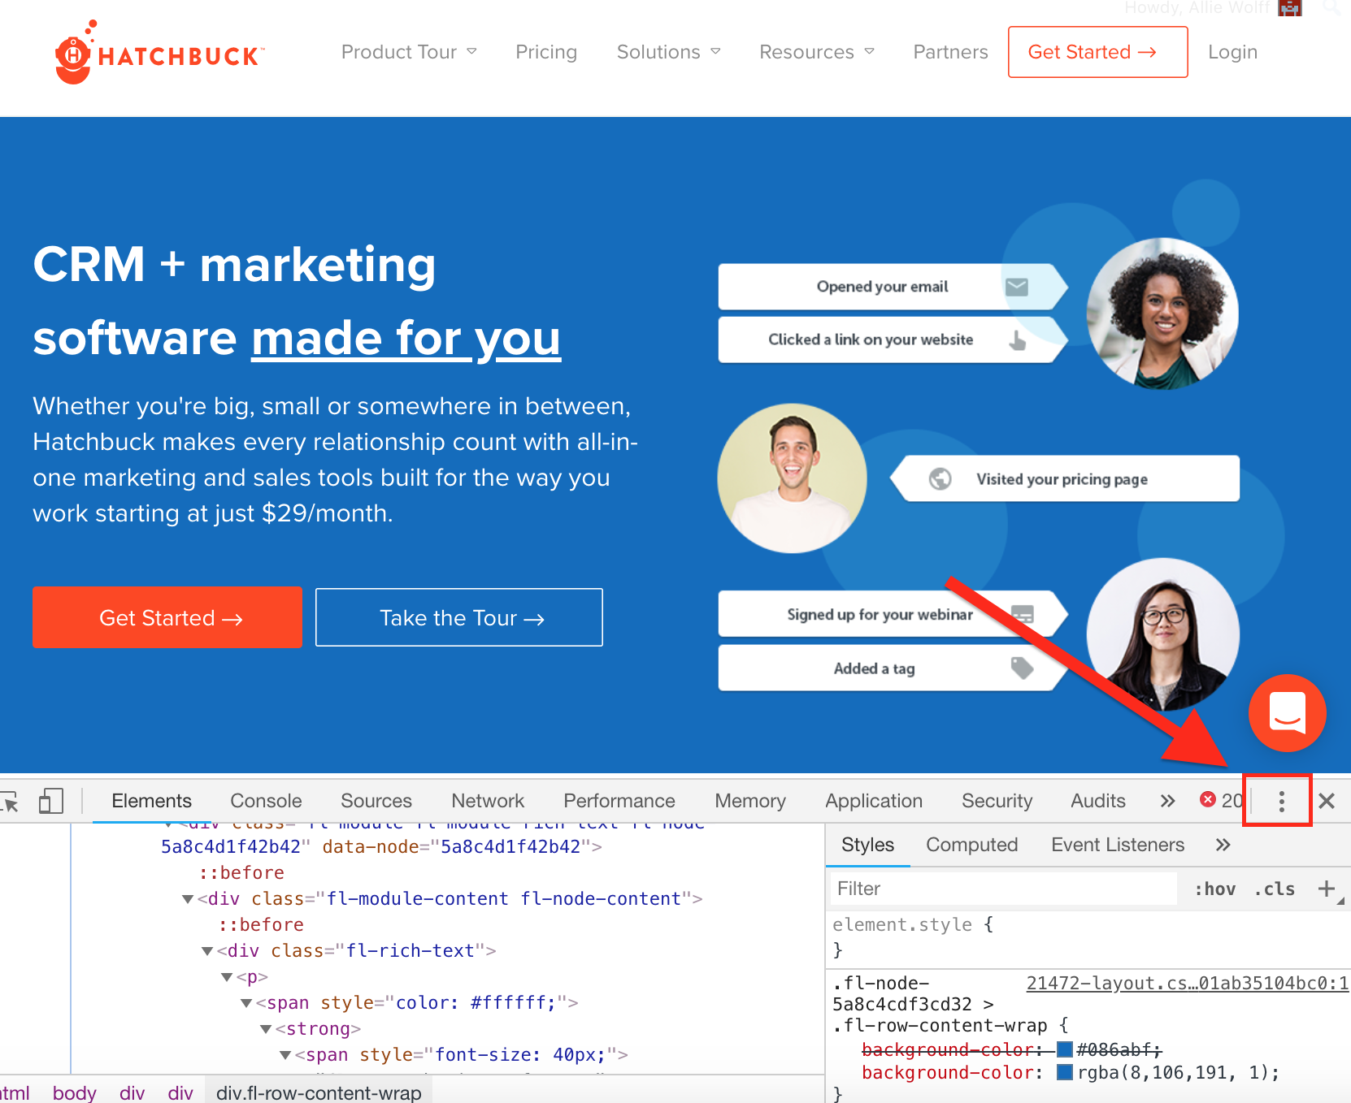Open Resources dropdown menu
1351x1103 pixels.
(x=817, y=52)
